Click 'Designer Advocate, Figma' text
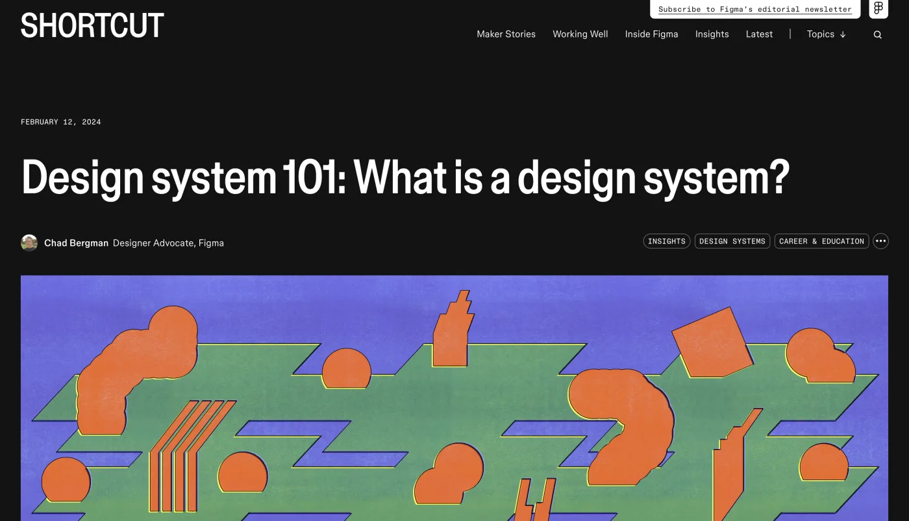909x521 pixels. (168, 243)
